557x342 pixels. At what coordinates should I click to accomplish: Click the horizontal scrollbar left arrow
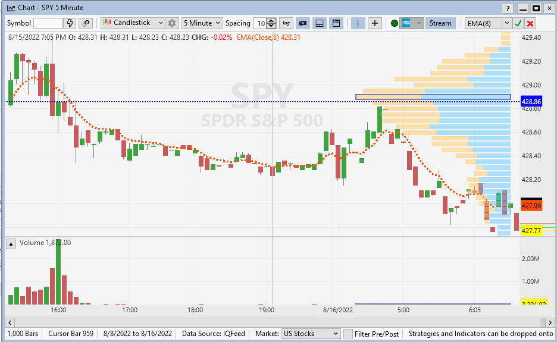pyautogui.click(x=10, y=322)
